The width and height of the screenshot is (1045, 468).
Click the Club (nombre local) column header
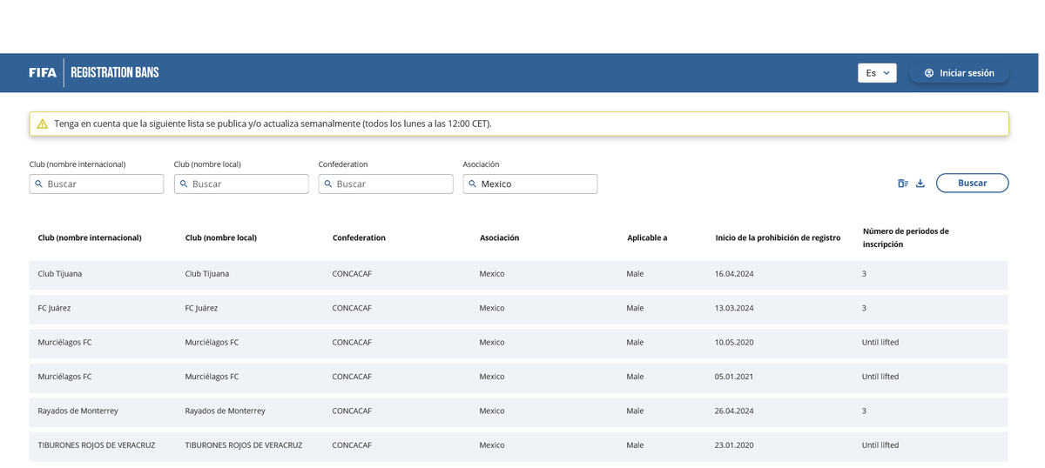point(221,237)
